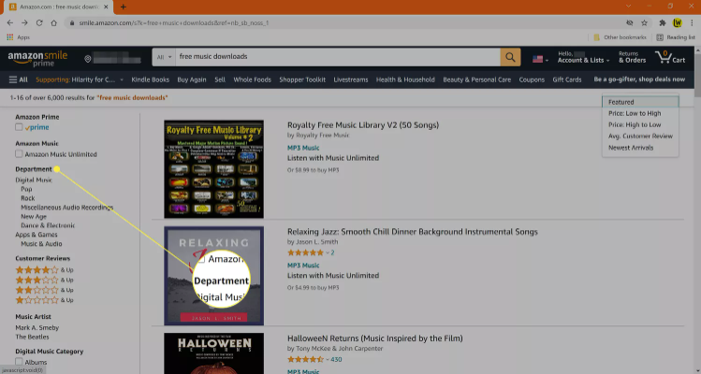Click the eye-slash icon in address bar
701x374 pixels.
[630, 22]
